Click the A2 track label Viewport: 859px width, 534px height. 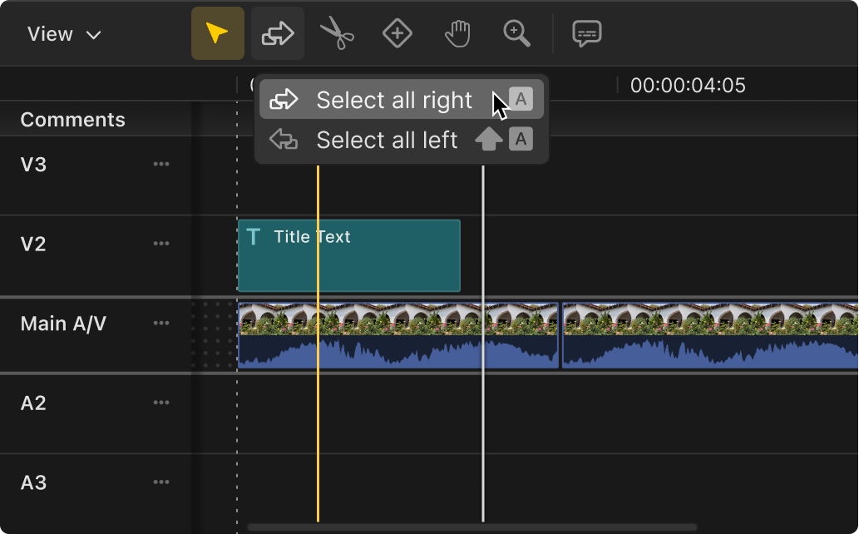click(33, 403)
